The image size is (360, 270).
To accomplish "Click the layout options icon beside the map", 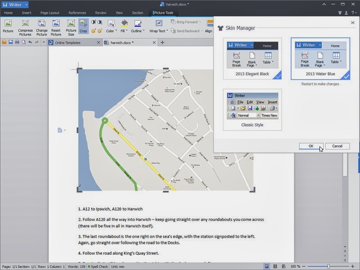I will coord(61,130).
